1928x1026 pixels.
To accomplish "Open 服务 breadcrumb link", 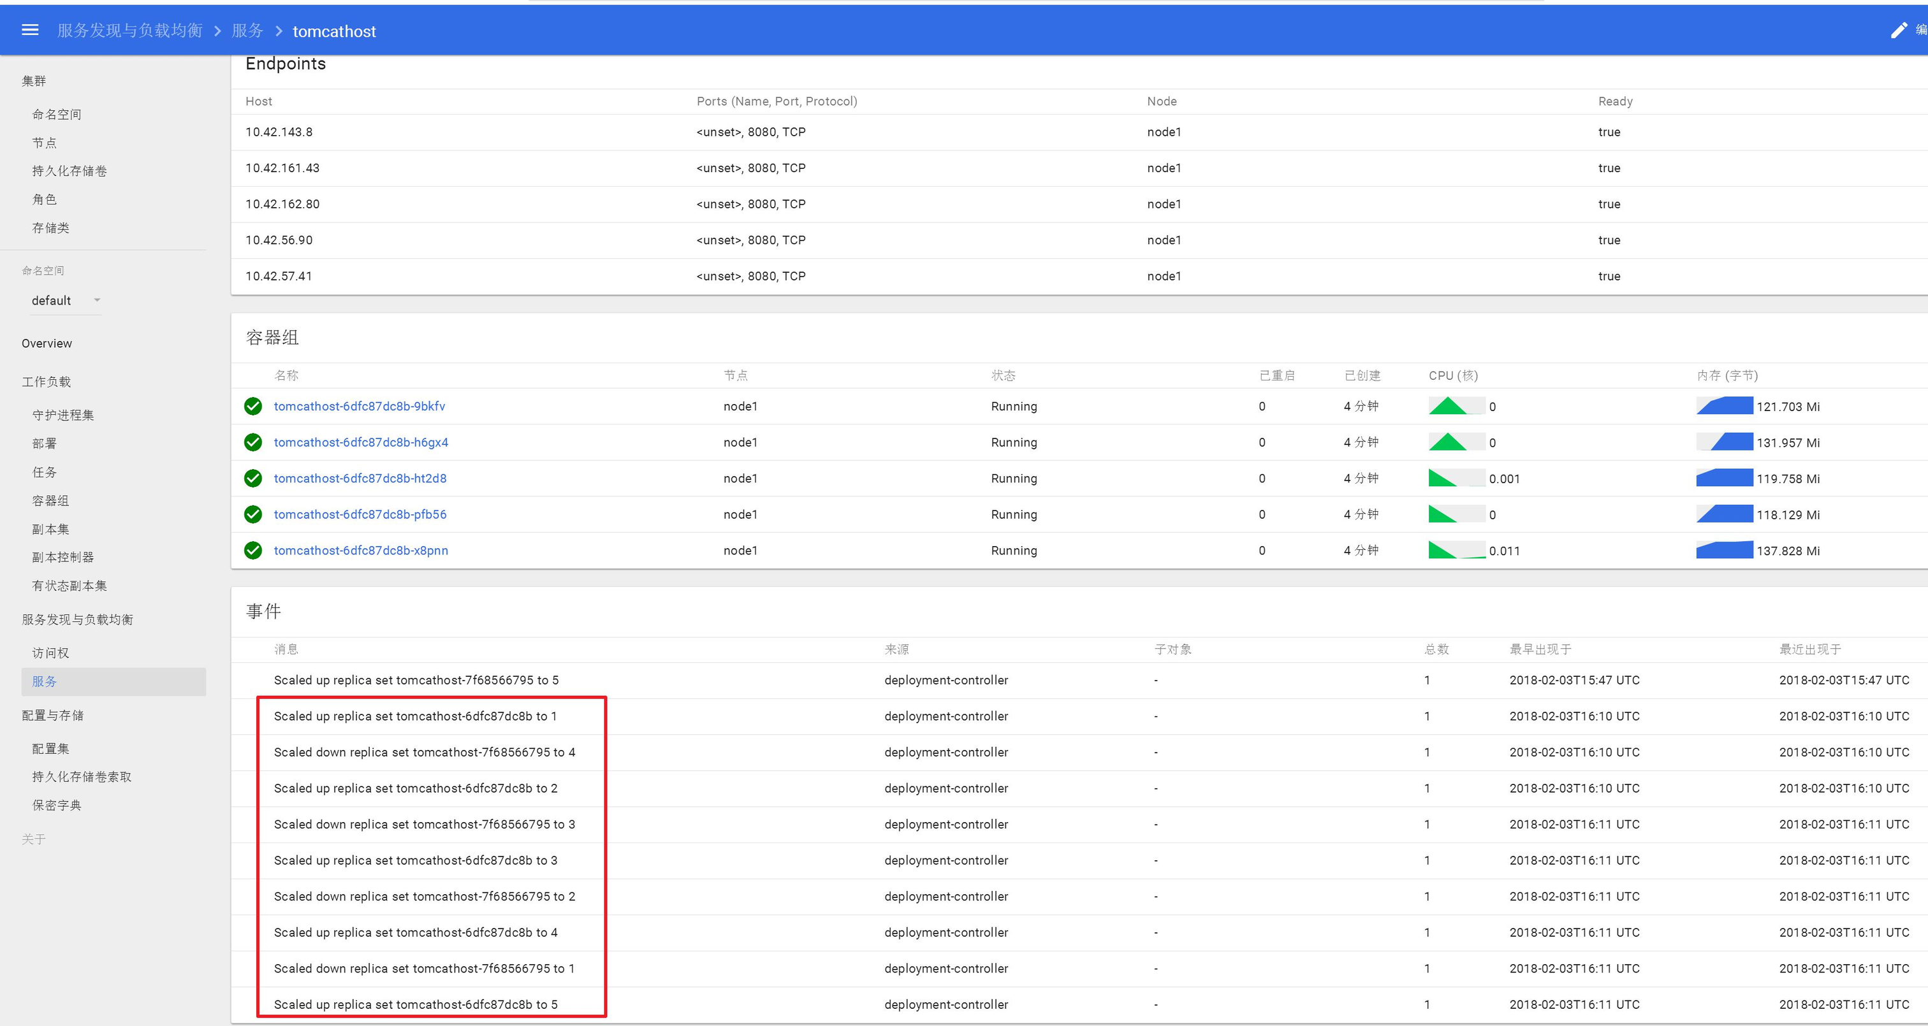I will point(247,31).
